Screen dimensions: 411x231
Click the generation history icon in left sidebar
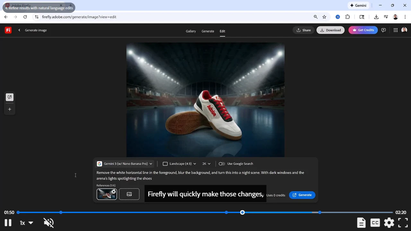(10, 97)
